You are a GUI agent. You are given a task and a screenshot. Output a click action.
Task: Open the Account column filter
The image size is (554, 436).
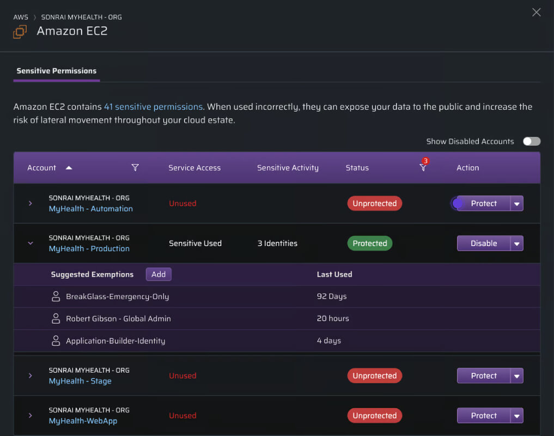point(135,168)
